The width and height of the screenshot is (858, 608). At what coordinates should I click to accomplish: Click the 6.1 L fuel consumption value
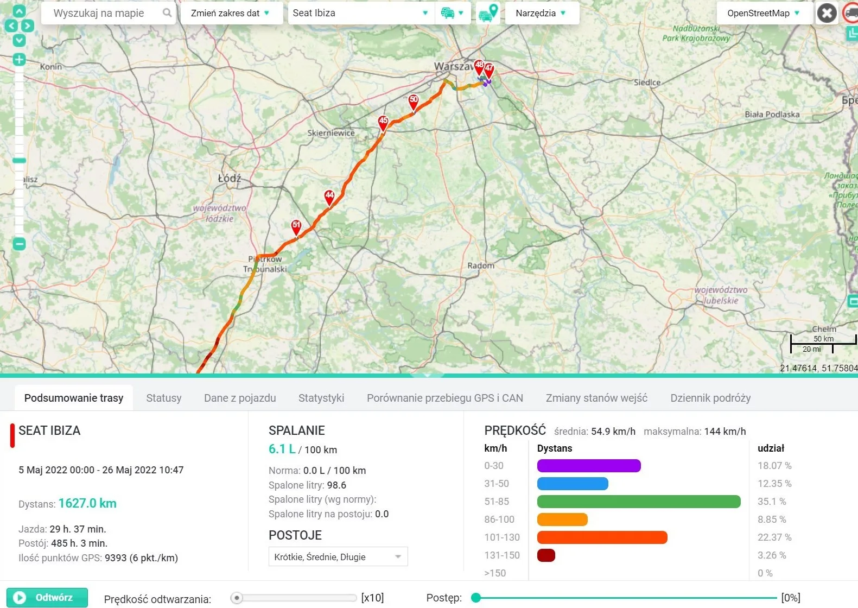(282, 449)
